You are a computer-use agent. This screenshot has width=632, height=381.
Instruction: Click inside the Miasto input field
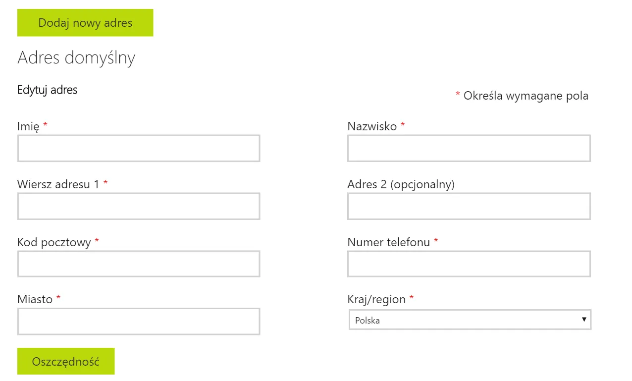pyautogui.click(x=139, y=321)
